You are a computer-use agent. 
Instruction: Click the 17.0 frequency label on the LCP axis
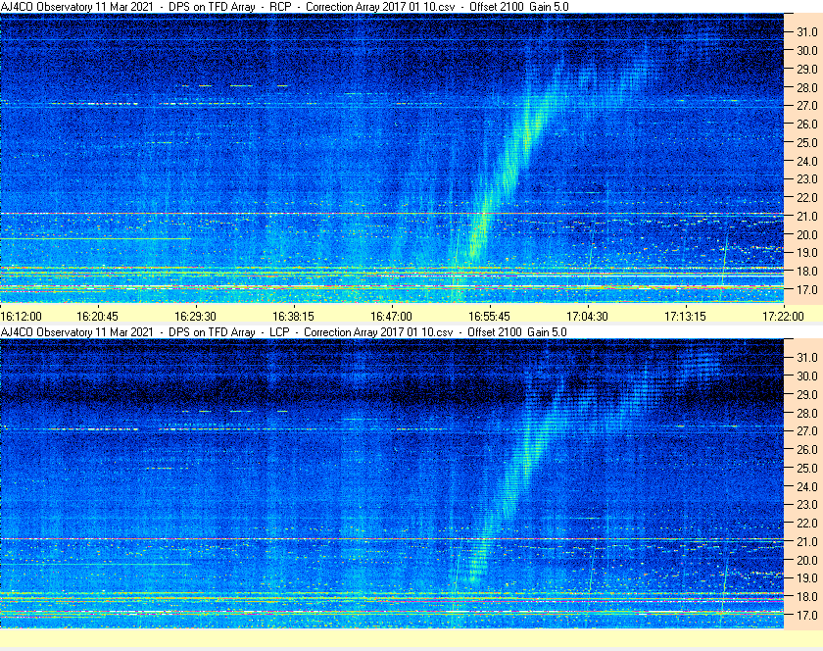click(x=807, y=615)
